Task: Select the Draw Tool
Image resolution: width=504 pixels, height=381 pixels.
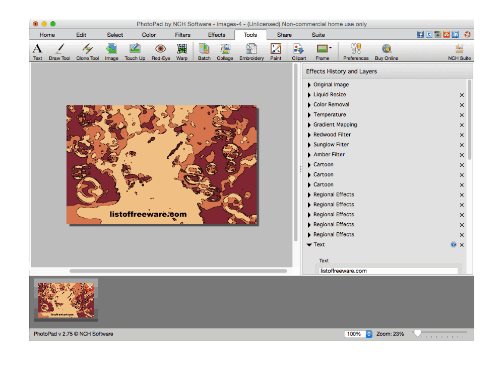Action: 59,52
